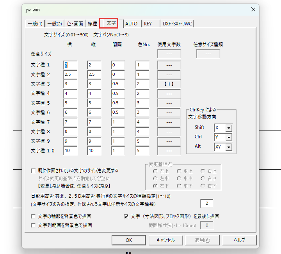The width and height of the screenshot is (281, 254).
Task: Open help with the ヘルプ button
Action: point(239,240)
